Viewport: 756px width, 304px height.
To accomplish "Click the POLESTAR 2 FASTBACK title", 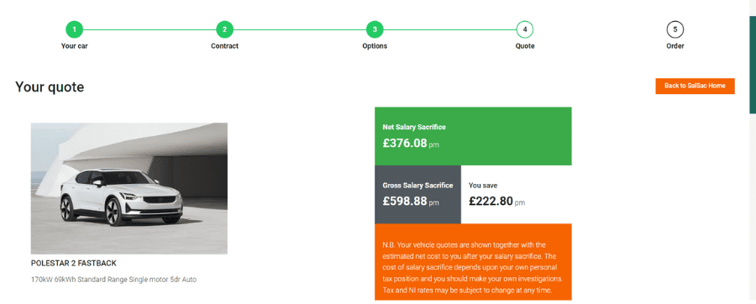I will [x=74, y=263].
